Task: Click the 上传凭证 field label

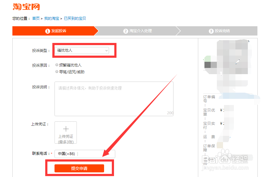Action: click(40, 124)
